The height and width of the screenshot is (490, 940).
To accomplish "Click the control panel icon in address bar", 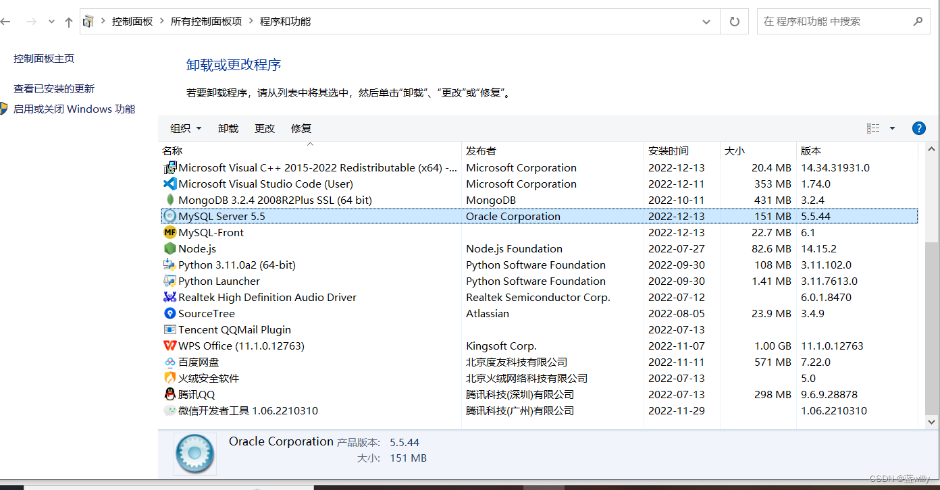I will click(88, 22).
